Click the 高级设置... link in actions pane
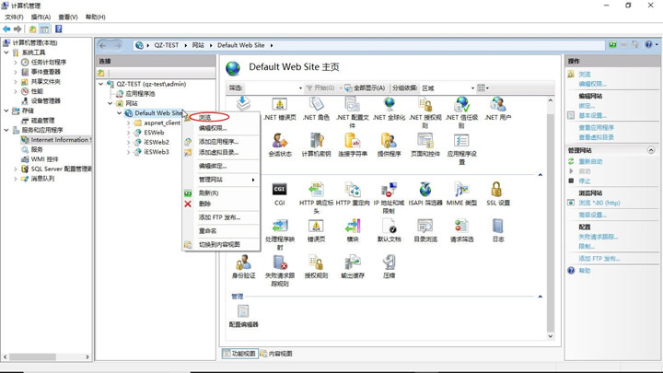Viewport: 663px width, 373px height. pos(592,215)
